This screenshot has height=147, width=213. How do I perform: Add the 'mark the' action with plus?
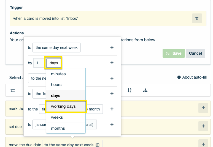coord(203,108)
